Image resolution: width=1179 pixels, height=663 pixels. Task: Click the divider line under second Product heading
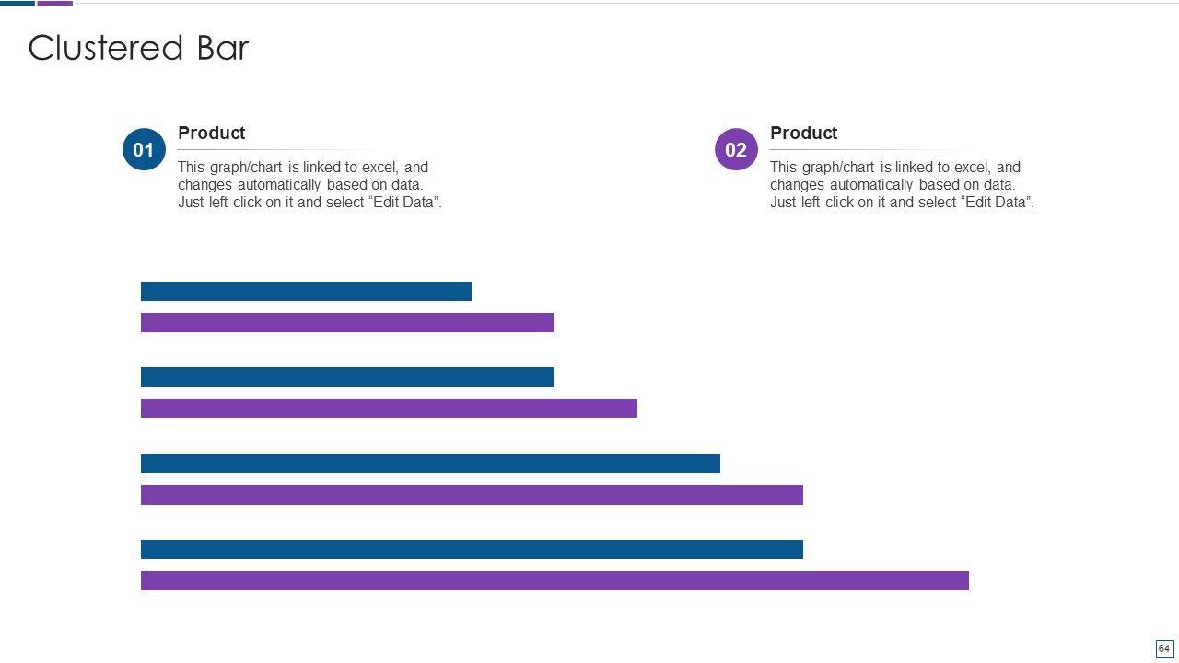pos(869,149)
